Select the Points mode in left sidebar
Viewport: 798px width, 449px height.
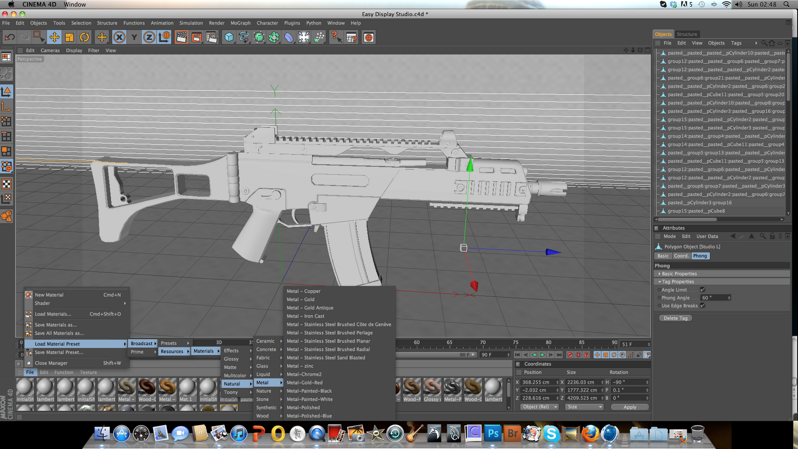(6, 121)
